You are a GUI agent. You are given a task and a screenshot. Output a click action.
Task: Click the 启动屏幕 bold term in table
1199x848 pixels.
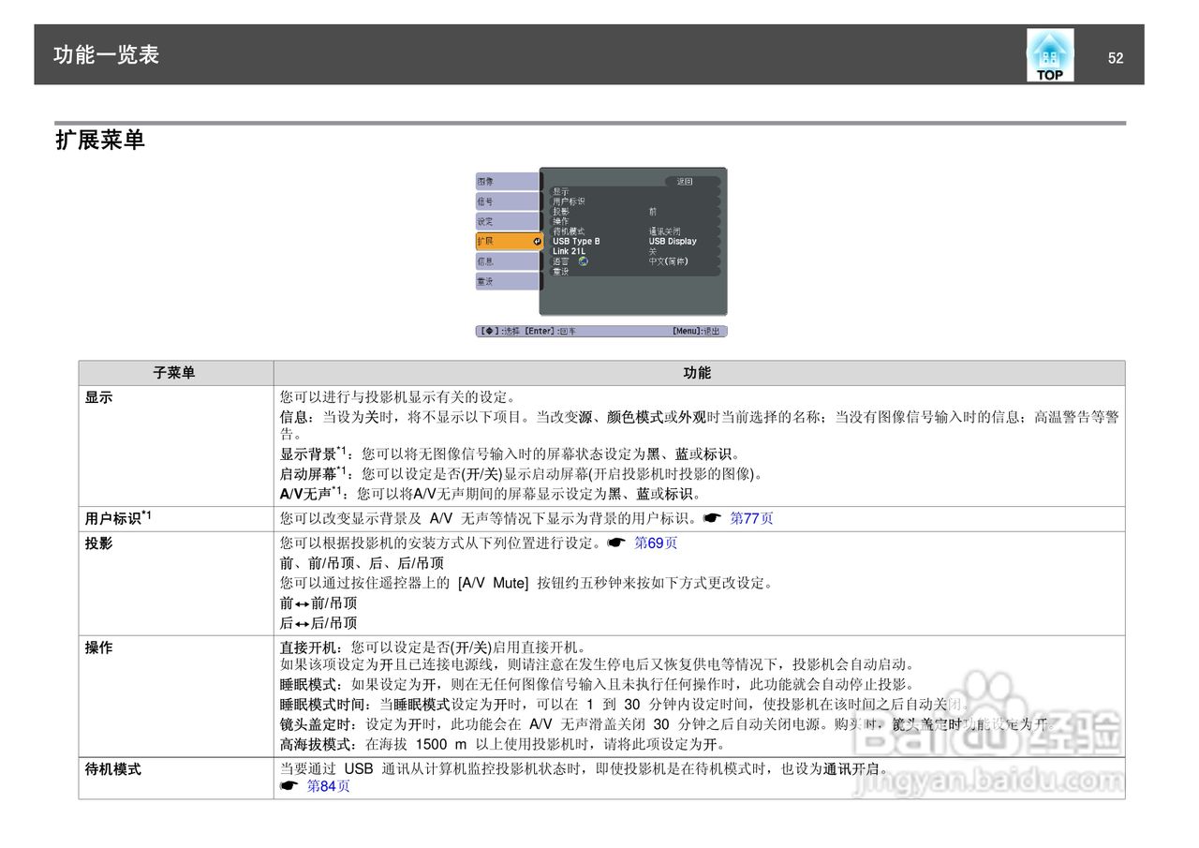pyautogui.click(x=307, y=473)
